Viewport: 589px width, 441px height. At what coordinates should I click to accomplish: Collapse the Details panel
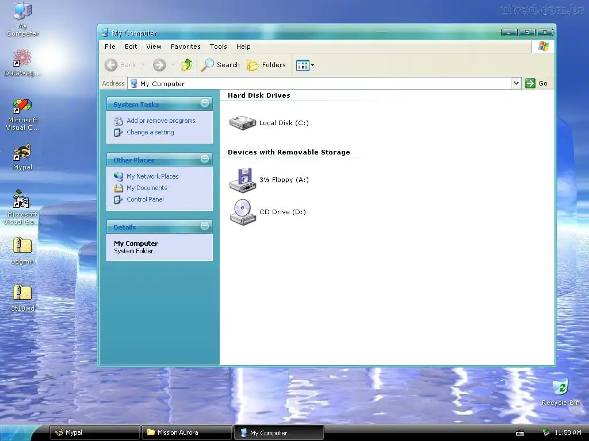coord(205,226)
